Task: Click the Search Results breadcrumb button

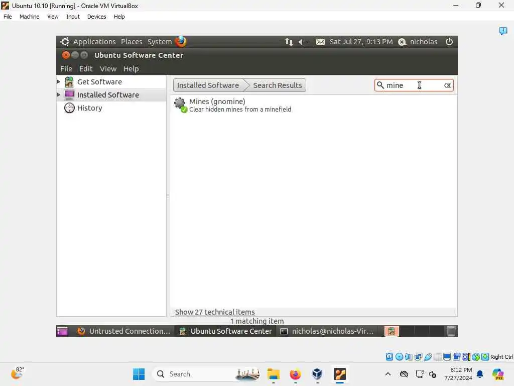Action: pos(277,85)
